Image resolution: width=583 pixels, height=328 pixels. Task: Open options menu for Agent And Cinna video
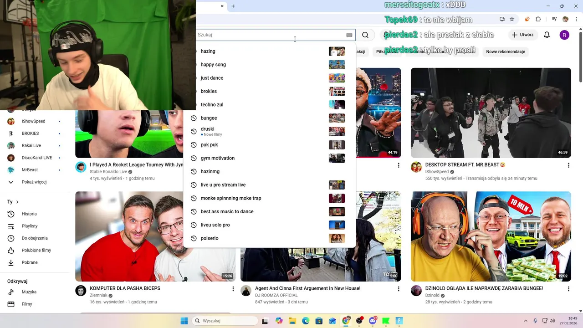pyautogui.click(x=399, y=289)
